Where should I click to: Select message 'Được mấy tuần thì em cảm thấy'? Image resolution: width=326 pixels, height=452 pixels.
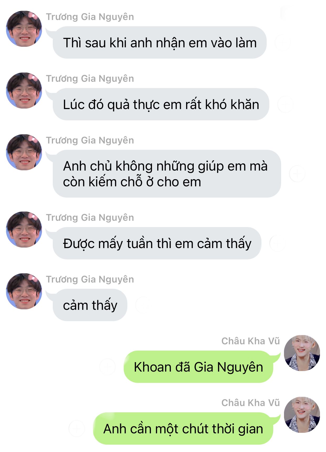point(157,243)
